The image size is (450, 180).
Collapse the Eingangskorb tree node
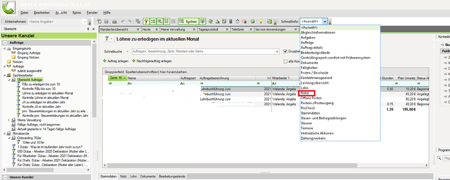point(5,49)
